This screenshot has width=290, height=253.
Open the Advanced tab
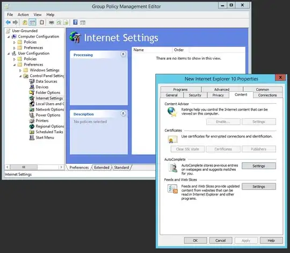click(x=222, y=89)
